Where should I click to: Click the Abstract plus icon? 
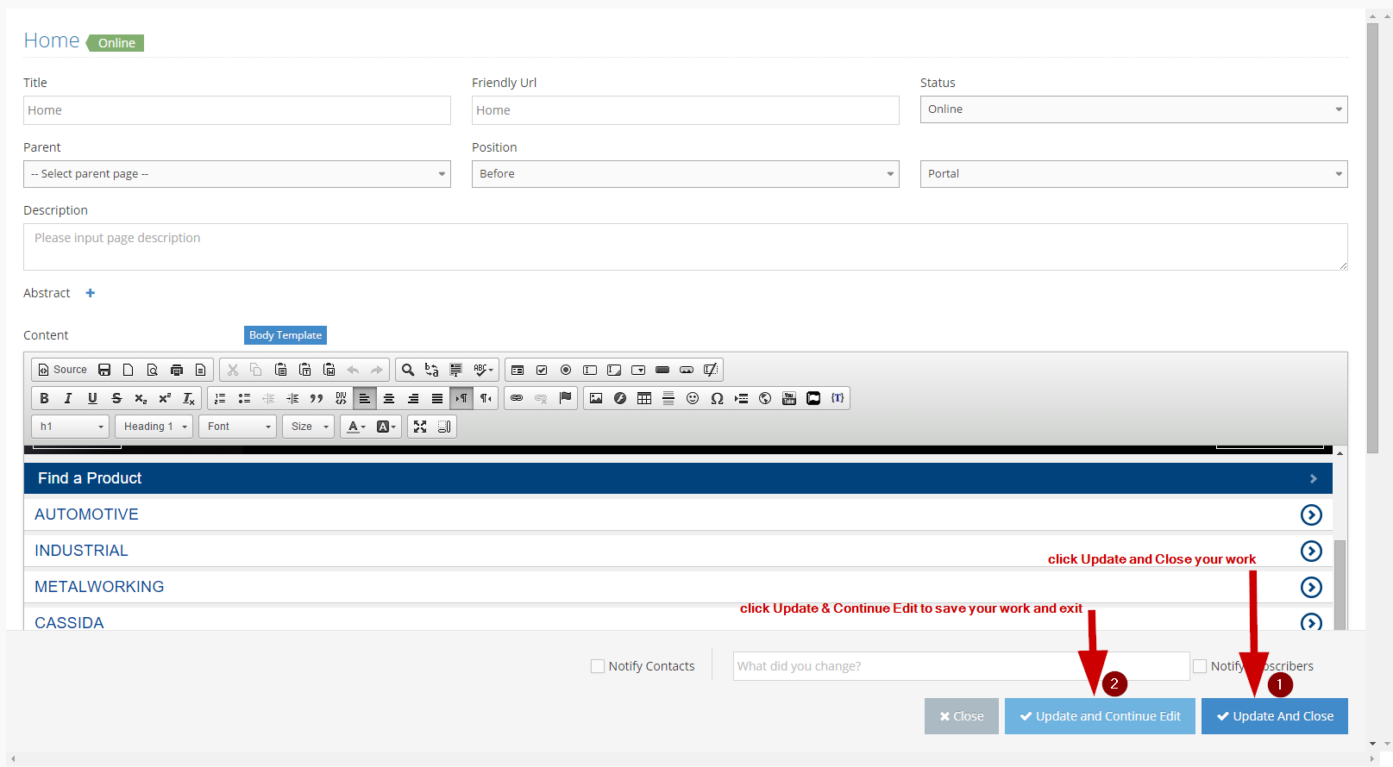[x=91, y=293]
